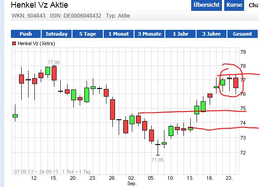Screen dimensions: 260x187
Task: Click the Henkel Vz Aktie heading
Action: point(39,5)
